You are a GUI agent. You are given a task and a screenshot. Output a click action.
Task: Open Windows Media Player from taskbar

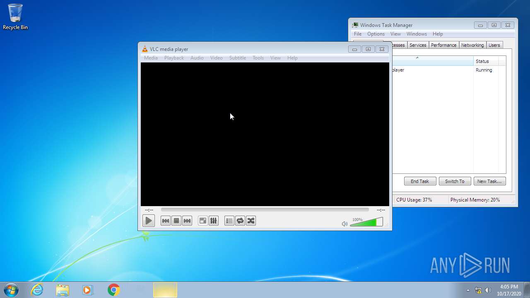click(88, 290)
